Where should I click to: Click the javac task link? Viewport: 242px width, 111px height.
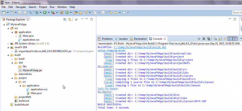point(109,82)
